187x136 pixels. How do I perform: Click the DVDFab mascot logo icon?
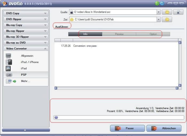5,3
